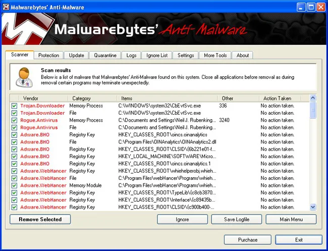Close the Malwarebytes window
Viewport: 328px width, 251px height.
point(320,8)
